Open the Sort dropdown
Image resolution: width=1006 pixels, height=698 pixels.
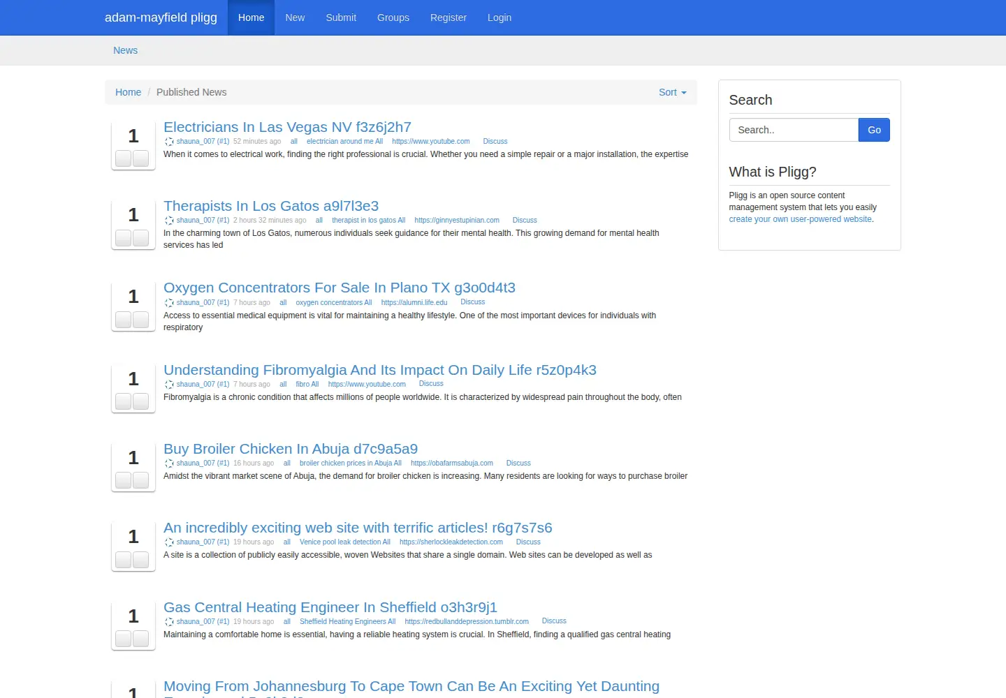[x=673, y=92]
